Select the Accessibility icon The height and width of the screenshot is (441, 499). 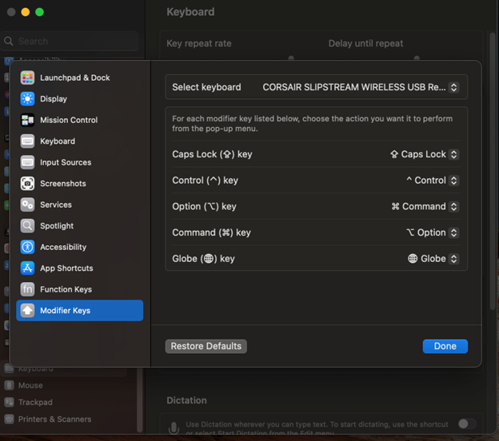click(x=27, y=247)
